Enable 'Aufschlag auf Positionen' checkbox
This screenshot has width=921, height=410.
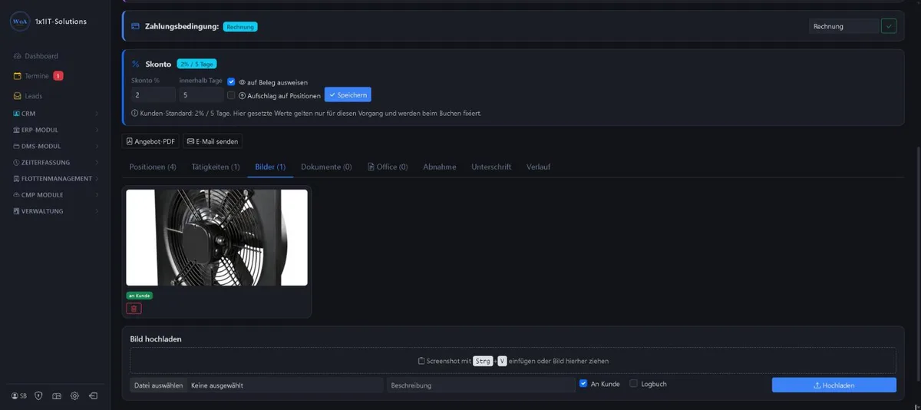(x=231, y=95)
